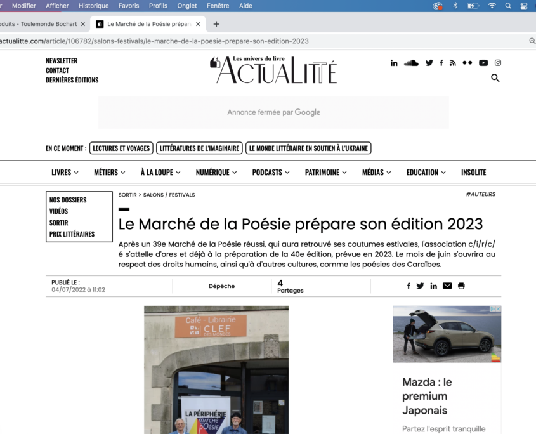The width and height of the screenshot is (536, 434).
Task: Open the PRIX LITTÉRAIRES sidebar link
Action: pyautogui.click(x=72, y=234)
